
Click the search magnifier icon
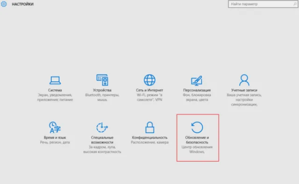[295, 4]
